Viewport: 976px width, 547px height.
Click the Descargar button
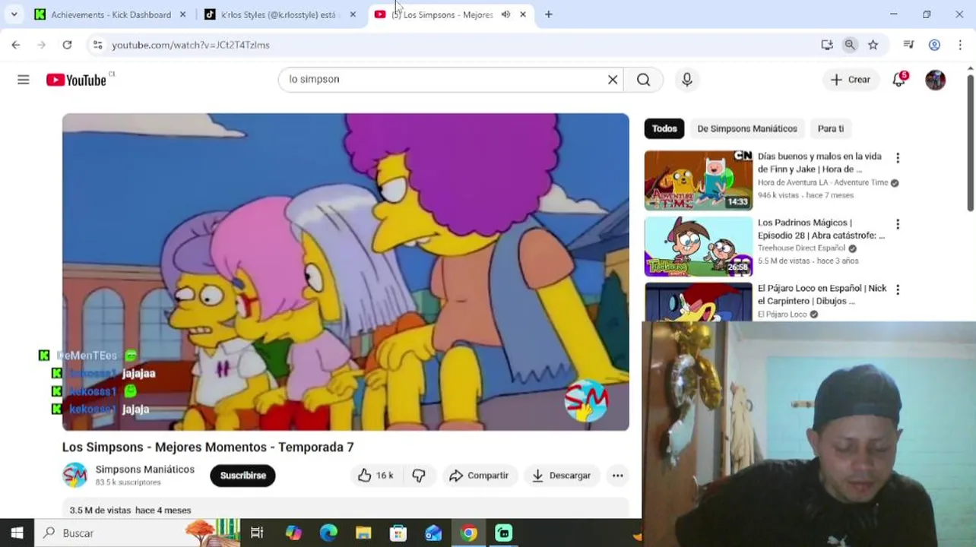(x=562, y=476)
